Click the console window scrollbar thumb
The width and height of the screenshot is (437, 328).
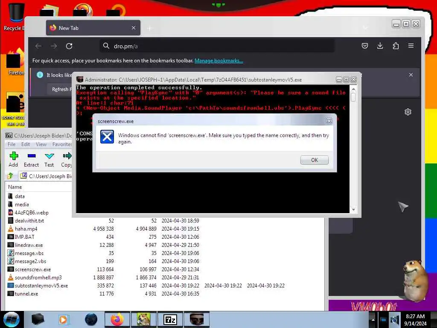click(353, 97)
